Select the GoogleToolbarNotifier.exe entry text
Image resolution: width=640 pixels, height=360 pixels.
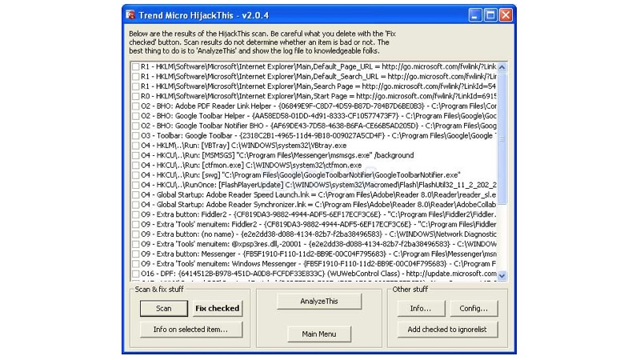301,175
